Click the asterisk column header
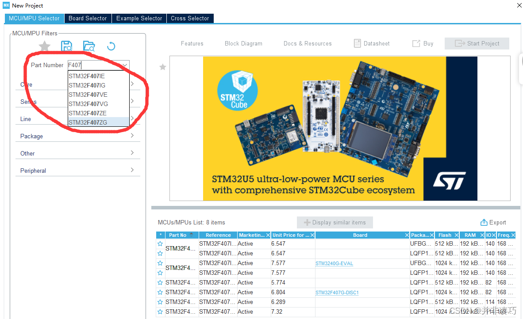Screen dimensions: 523x319 point(161,235)
